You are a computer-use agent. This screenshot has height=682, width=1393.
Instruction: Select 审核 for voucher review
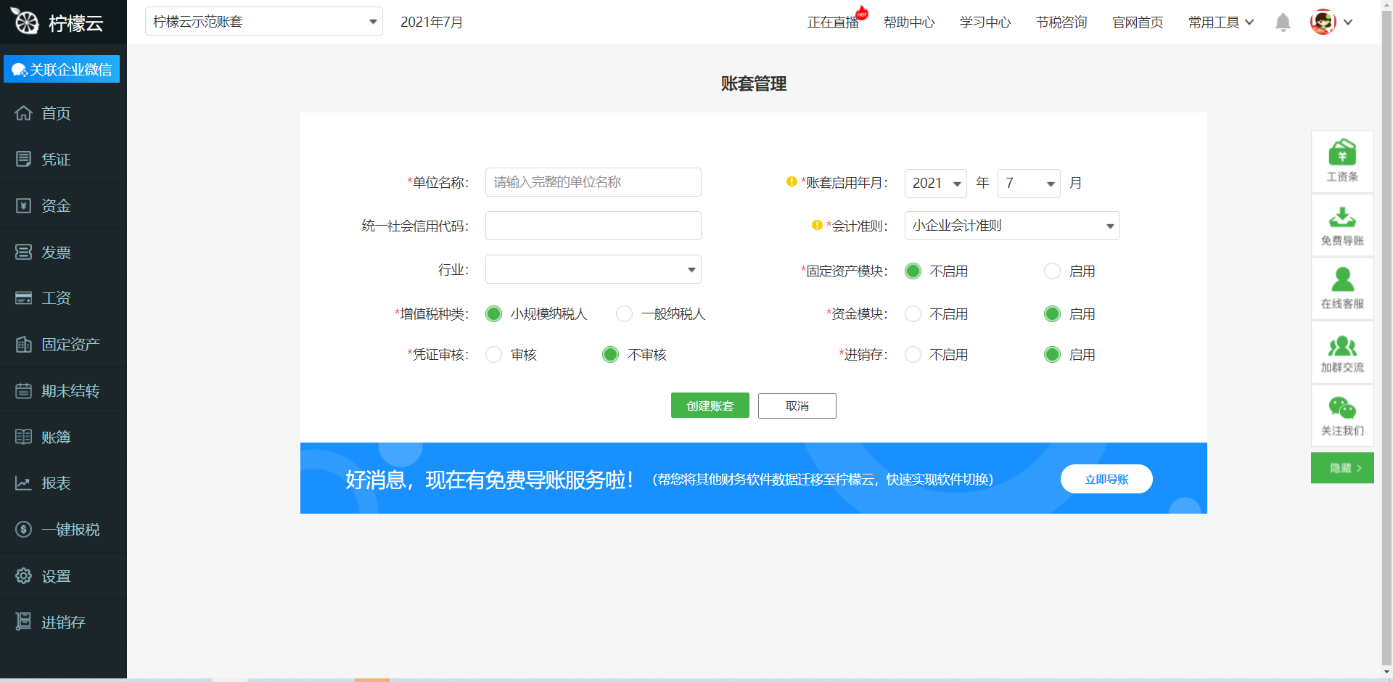(494, 355)
